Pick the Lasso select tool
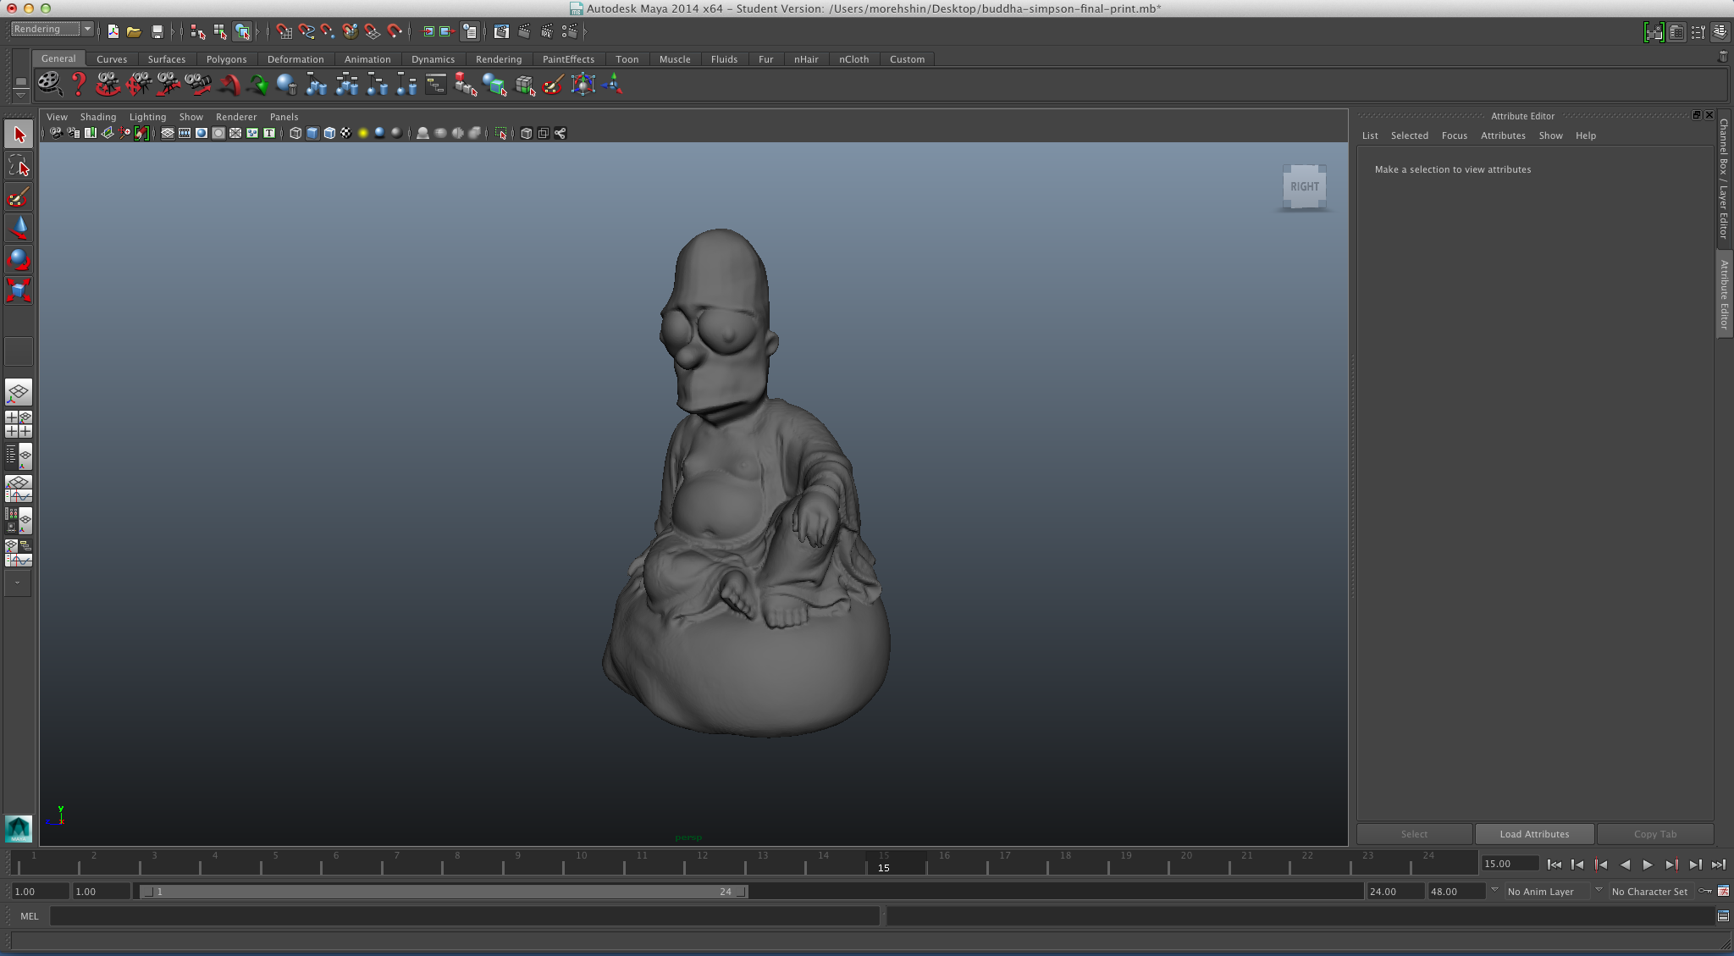Screen dimensions: 1734x956 [19, 165]
